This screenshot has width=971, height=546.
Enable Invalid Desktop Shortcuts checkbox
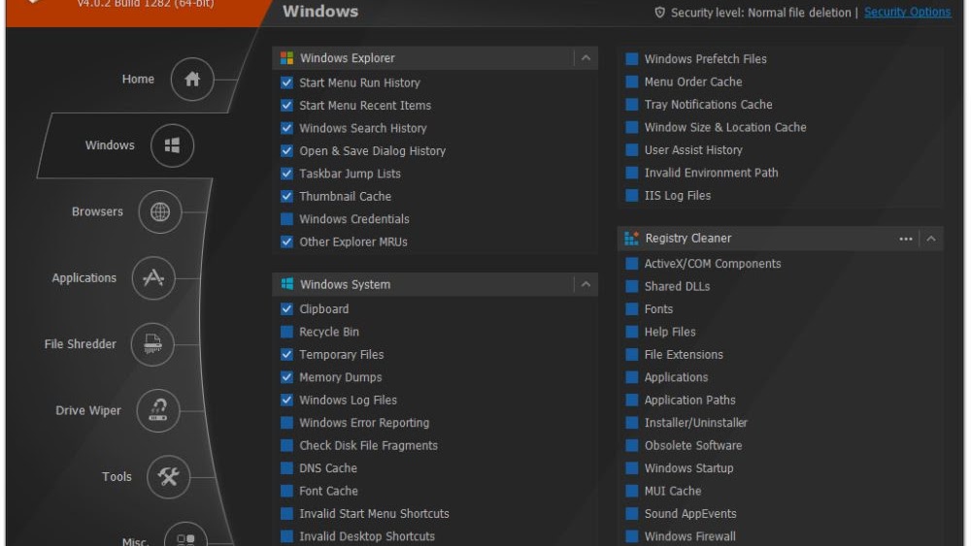286,536
